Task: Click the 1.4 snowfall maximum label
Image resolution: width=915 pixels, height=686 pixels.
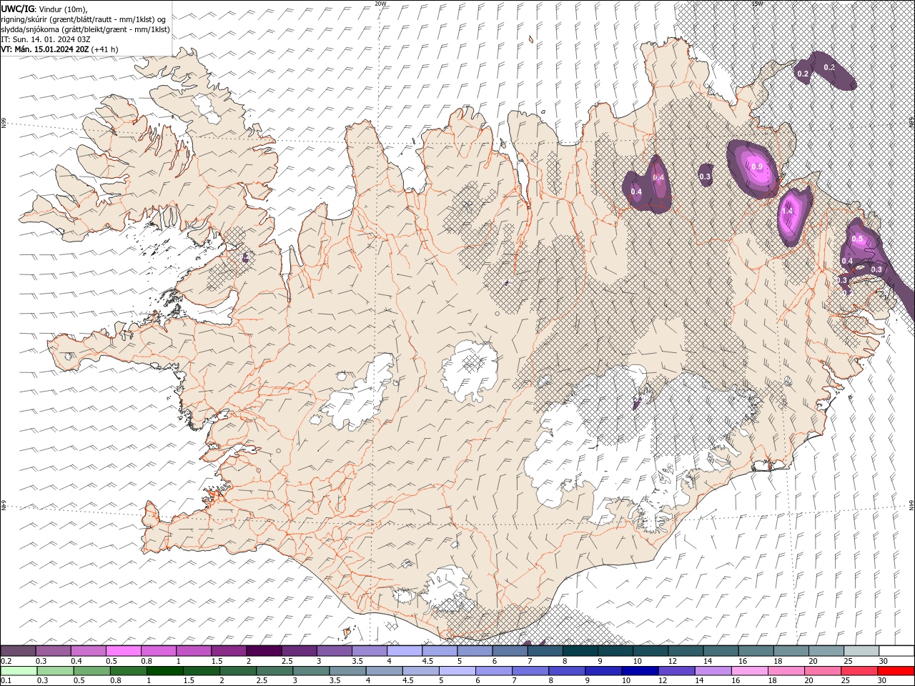Action: pyautogui.click(x=788, y=211)
